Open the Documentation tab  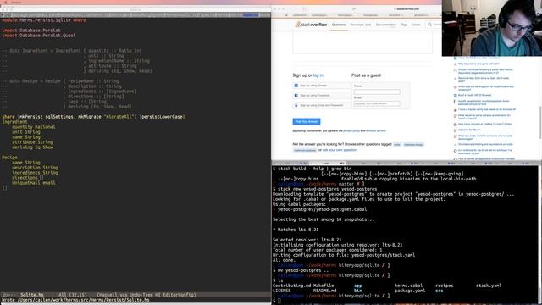point(386,25)
